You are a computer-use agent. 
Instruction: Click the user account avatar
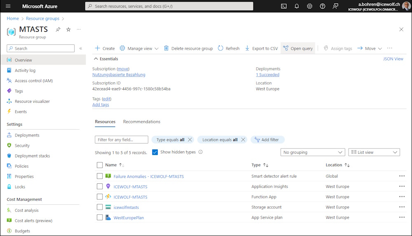(406, 6)
